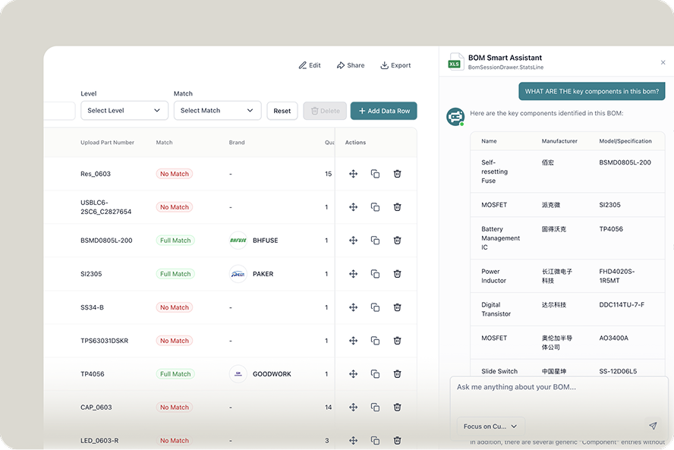Copy the TP4056 row
Viewport: 674px width, 450px height.
tap(375, 374)
